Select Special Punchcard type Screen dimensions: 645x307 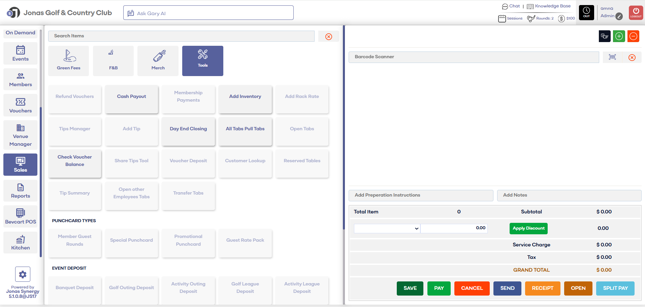click(131, 243)
